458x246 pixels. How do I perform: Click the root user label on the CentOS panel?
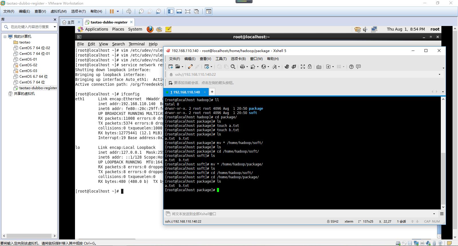[x=435, y=29]
